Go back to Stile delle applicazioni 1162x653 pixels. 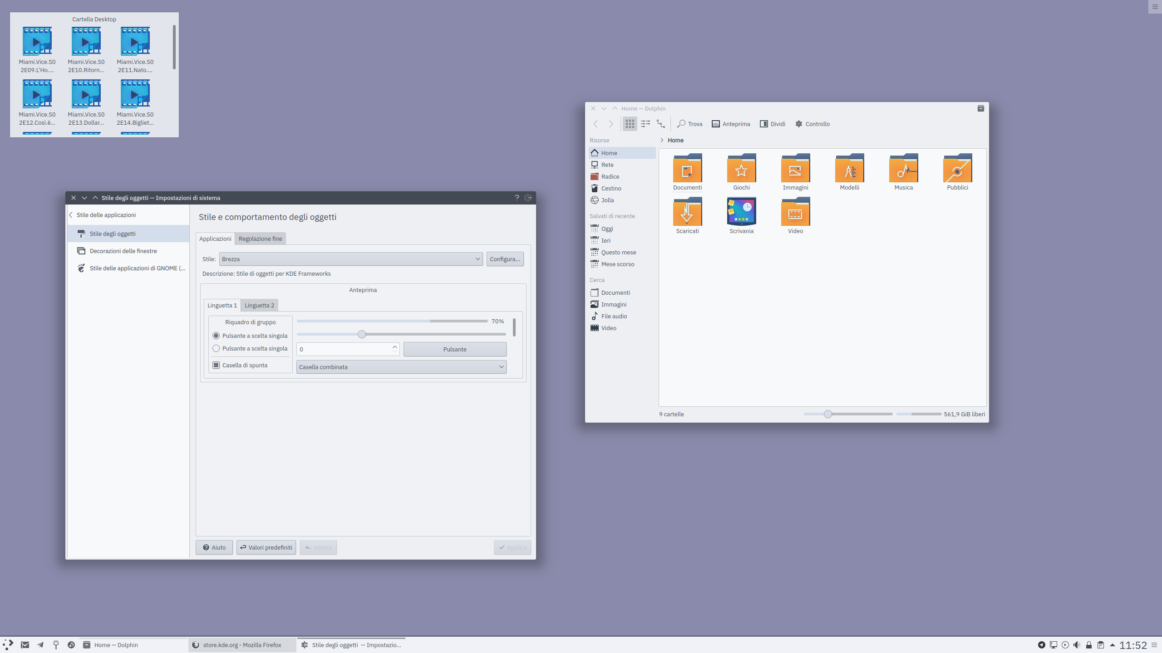click(x=103, y=215)
